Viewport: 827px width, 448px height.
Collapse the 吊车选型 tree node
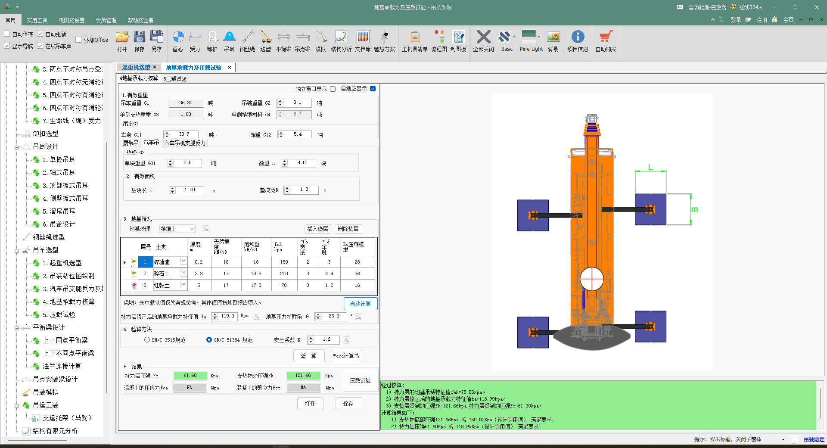[x=16, y=250]
